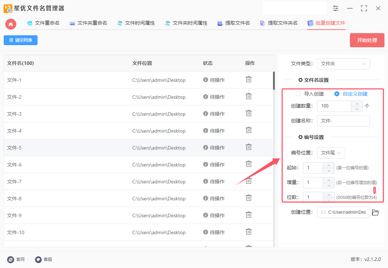Select the 导入创建 radio button
This screenshot has height=268, width=388.
(298, 94)
